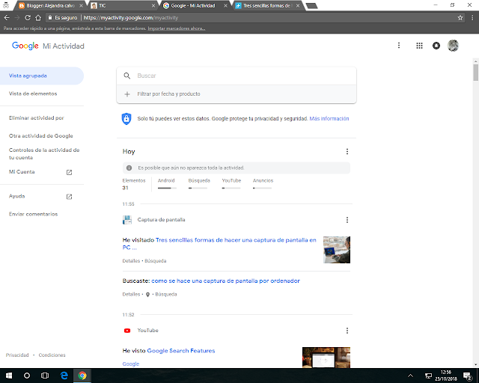Open My Activity header three-dot menu
This screenshot has width=479, height=383.
399,46
